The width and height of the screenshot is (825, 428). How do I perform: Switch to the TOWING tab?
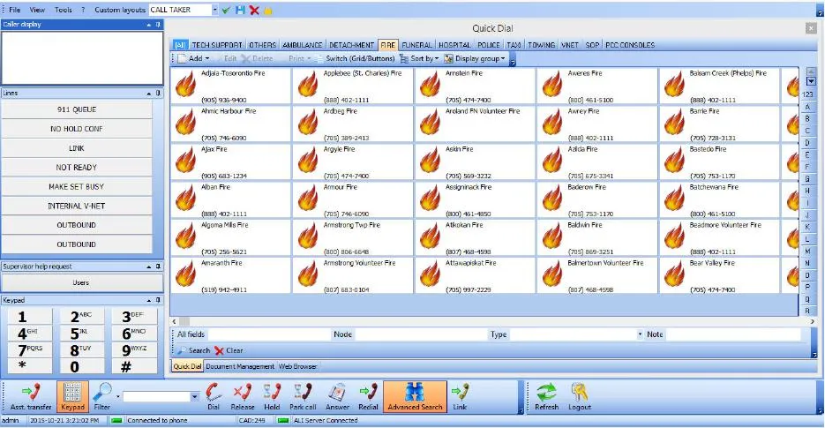click(x=542, y=45)
